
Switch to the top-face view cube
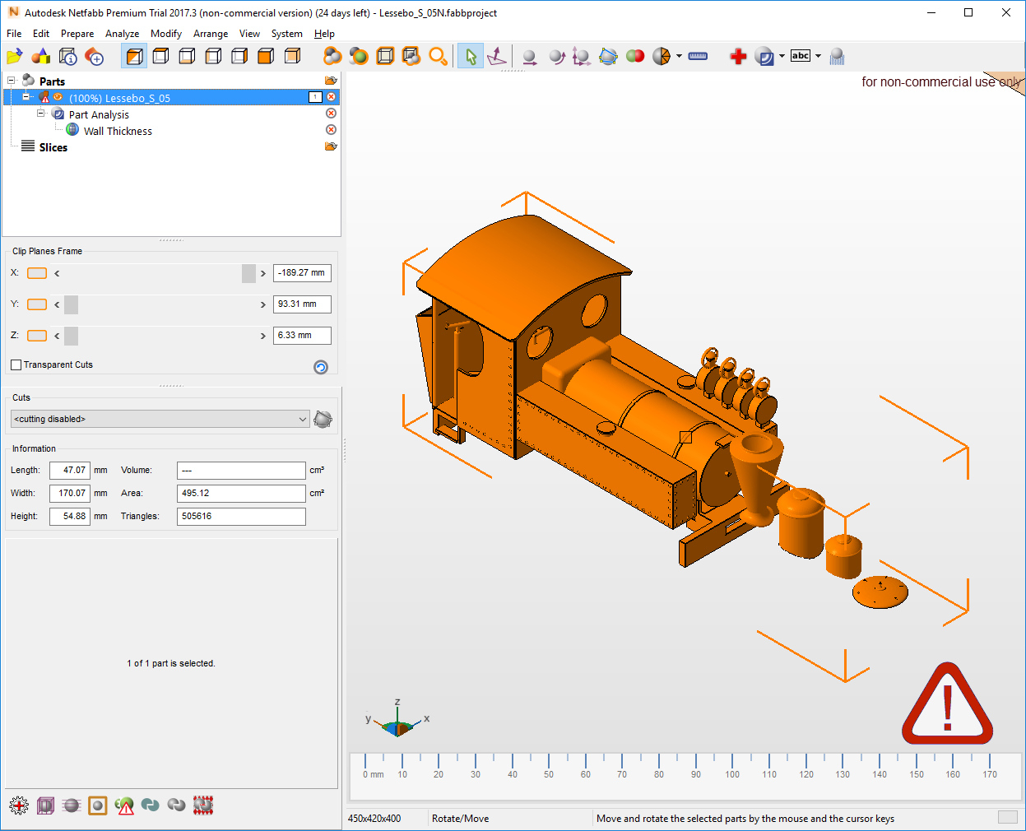[x=160, y=56]
